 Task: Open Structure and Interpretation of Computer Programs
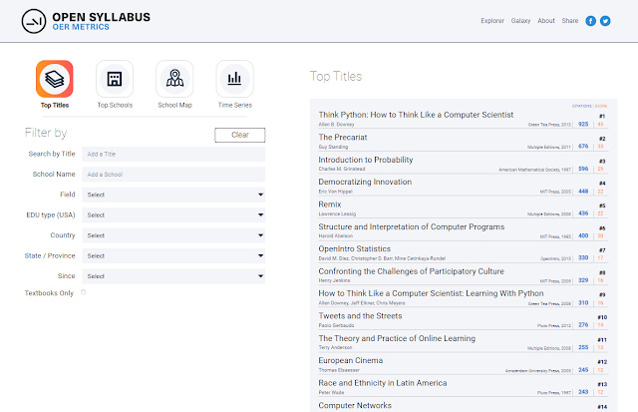point(412,226)
